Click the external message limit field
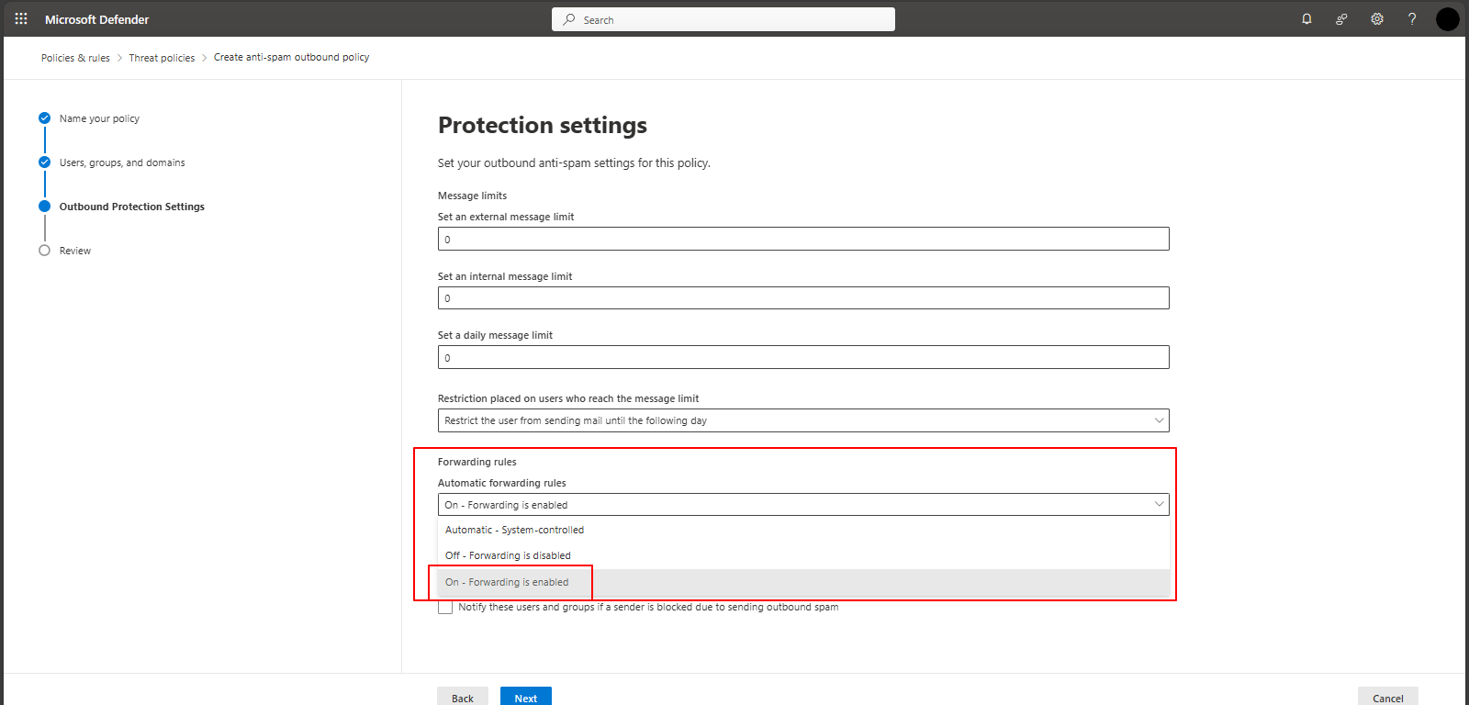 click(x=802, y=240)
